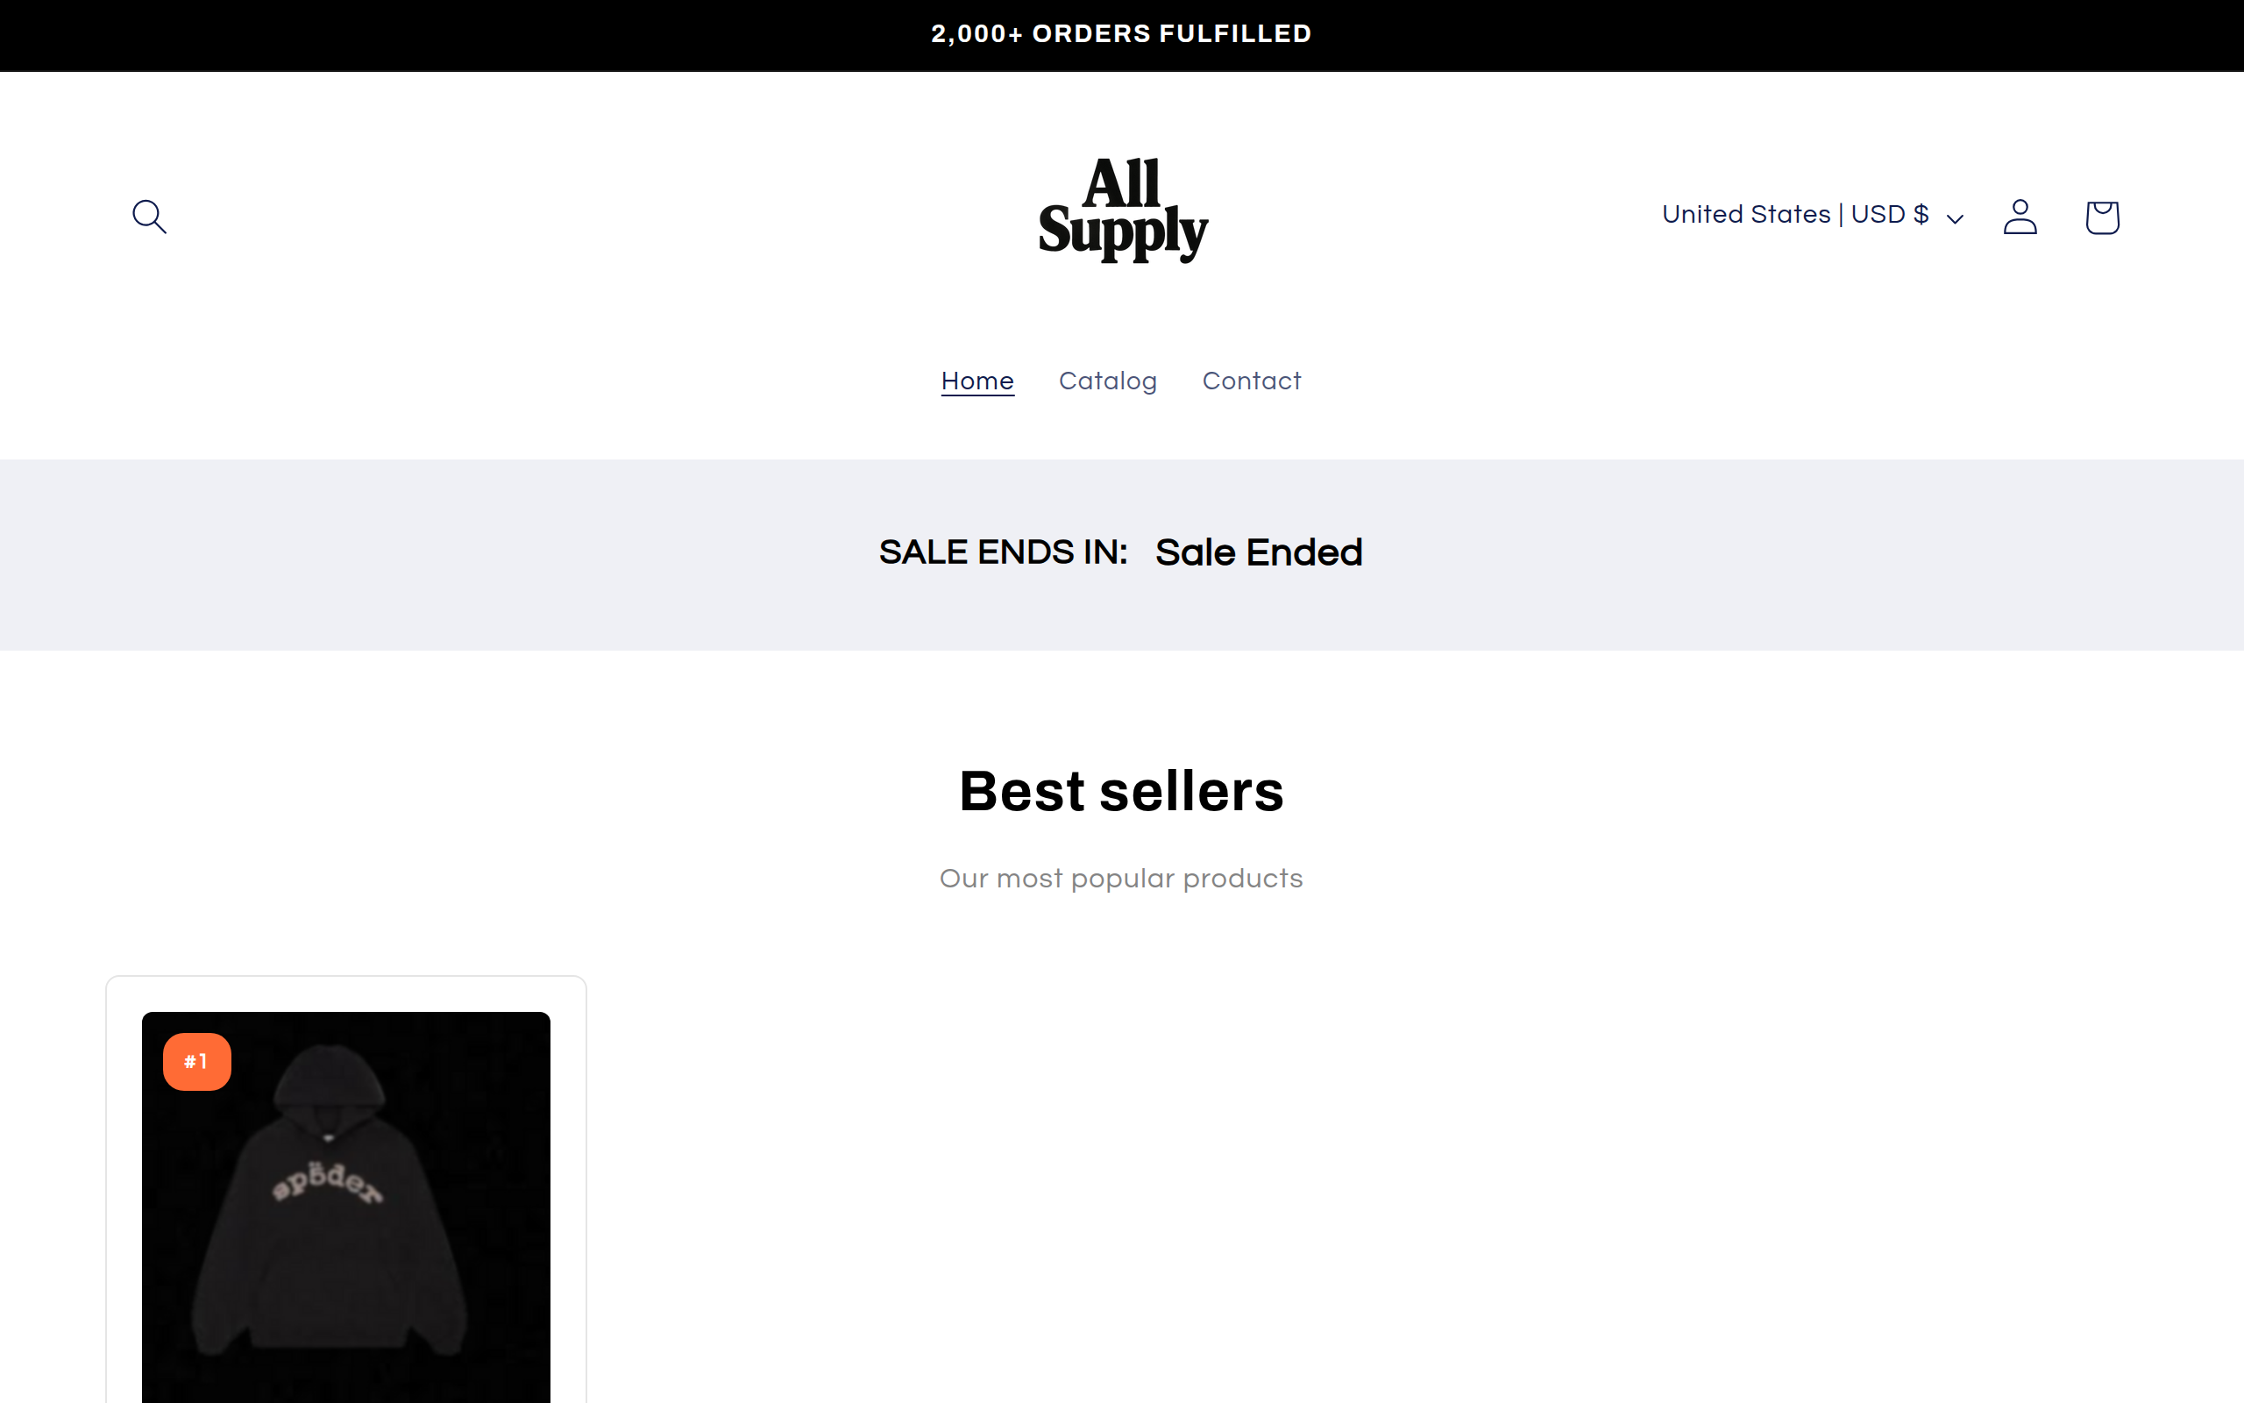The image size is (2244, 1403).
Task: Open the search magnifier icon
Action: click(x=149, y=217)
